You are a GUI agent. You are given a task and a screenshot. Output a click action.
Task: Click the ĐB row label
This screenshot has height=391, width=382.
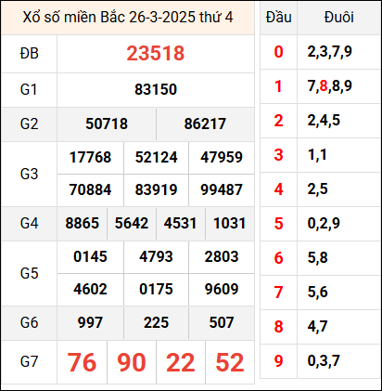click(x=30, y=54)
